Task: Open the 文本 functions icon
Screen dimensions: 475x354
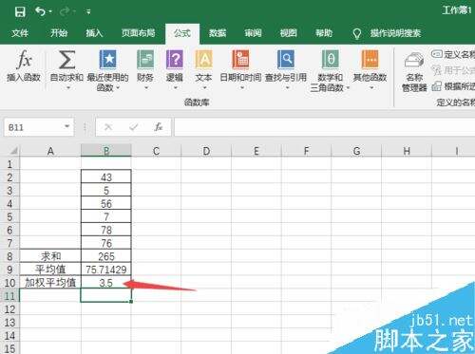Action: 204,60
